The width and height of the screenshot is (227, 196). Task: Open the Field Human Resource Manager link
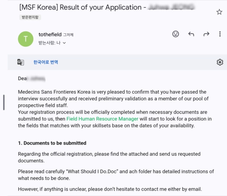102,119
